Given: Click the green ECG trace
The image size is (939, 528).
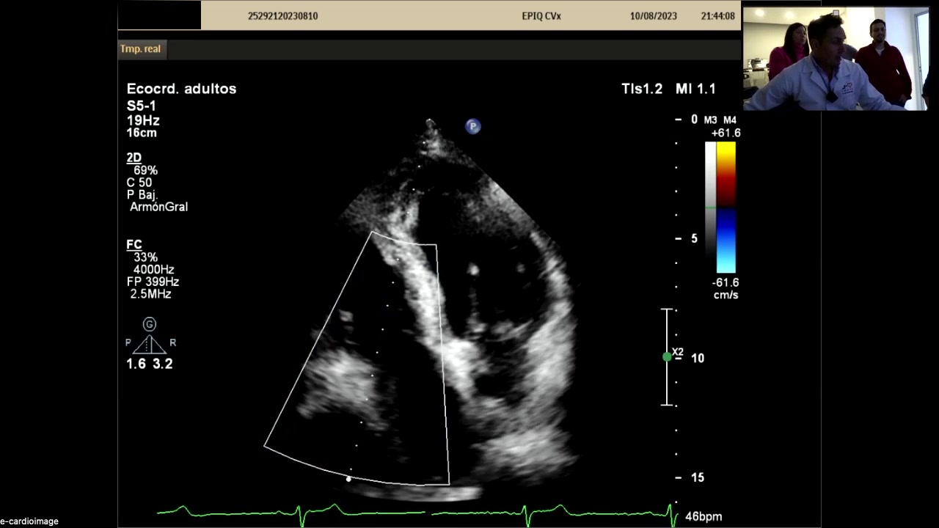Looking at the screenshot, I should pyautogui.click(x=417, y=512).
